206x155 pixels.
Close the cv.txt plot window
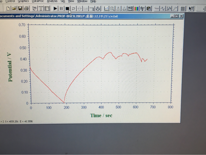(181, 16)
